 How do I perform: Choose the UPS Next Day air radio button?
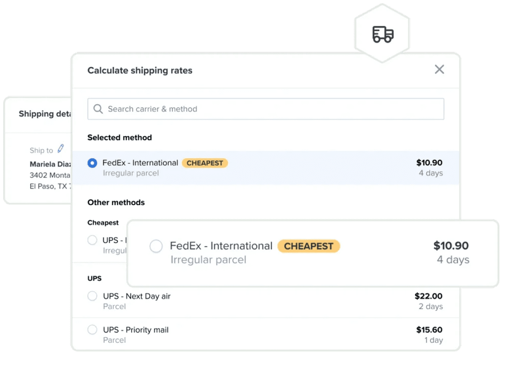point(92,296)
